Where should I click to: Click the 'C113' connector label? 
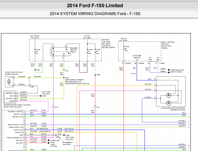click(x=98, y=107)
